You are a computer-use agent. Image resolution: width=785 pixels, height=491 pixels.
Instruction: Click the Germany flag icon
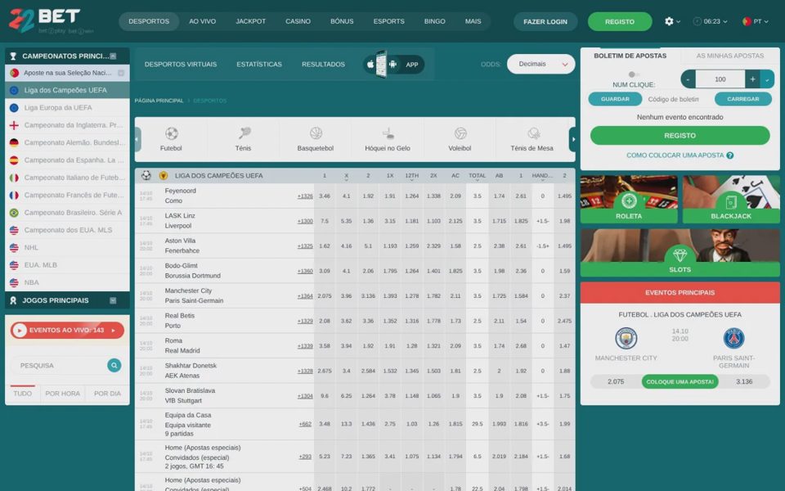click(14, 142)
